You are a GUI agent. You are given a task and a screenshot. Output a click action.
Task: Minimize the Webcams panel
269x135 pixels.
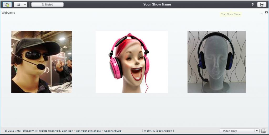tap(262, 13)
